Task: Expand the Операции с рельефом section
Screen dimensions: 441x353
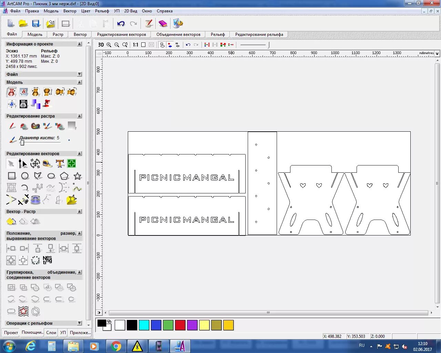Action: click(80, 323)
